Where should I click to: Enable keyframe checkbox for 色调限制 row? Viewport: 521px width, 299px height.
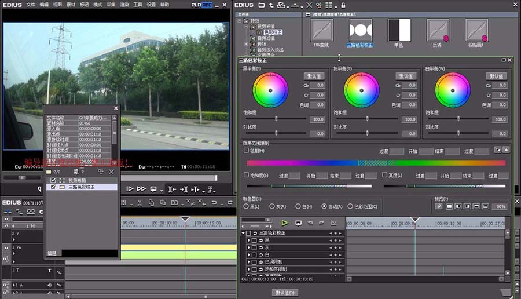(254, 262)
